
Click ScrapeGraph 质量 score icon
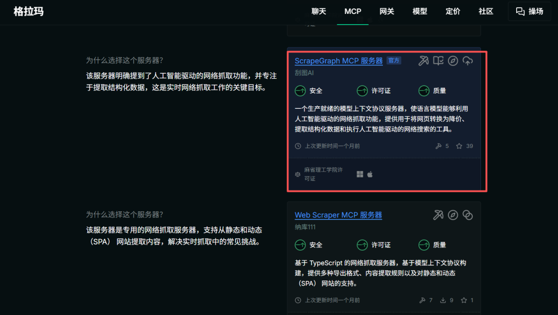click(424, 91)
